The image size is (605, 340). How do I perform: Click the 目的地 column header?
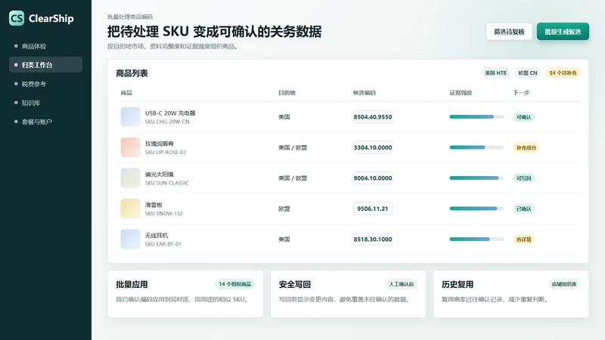[287, 92]
